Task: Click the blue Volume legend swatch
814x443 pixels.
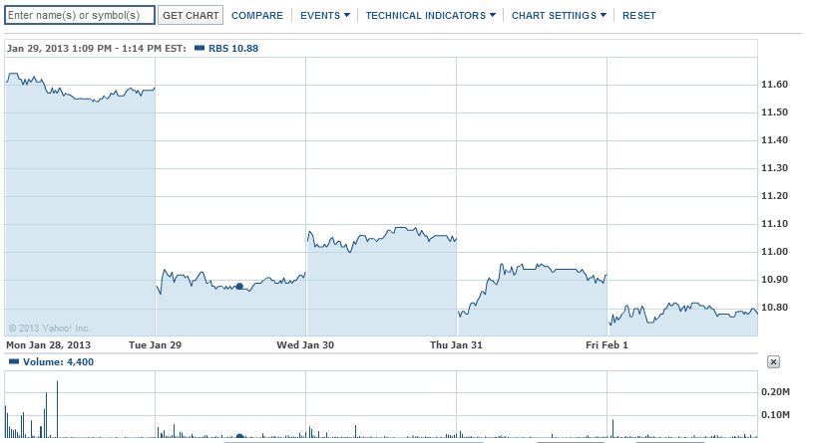Action: (x=13, y=362)
